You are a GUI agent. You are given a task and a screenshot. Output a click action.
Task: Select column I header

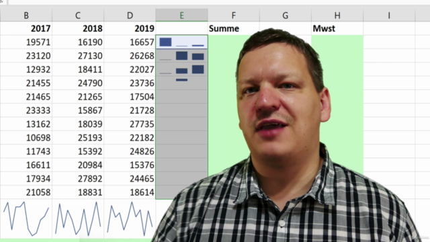(389, 15)
